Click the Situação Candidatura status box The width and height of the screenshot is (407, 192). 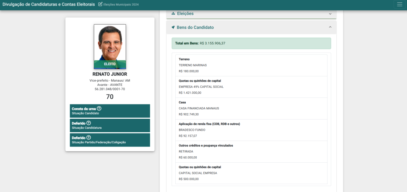coord(110,125)
